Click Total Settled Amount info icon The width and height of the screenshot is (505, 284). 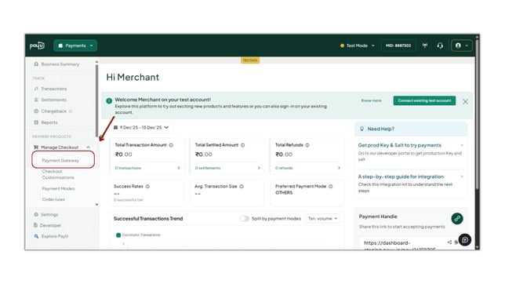(x=243, y=145)
